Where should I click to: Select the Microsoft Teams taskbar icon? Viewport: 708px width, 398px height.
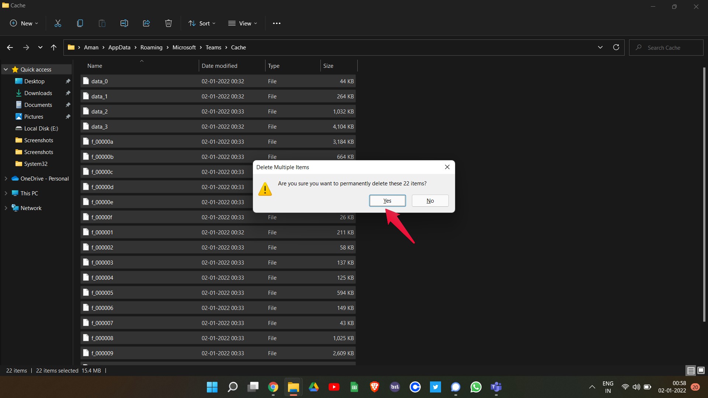tap(496, 387)
